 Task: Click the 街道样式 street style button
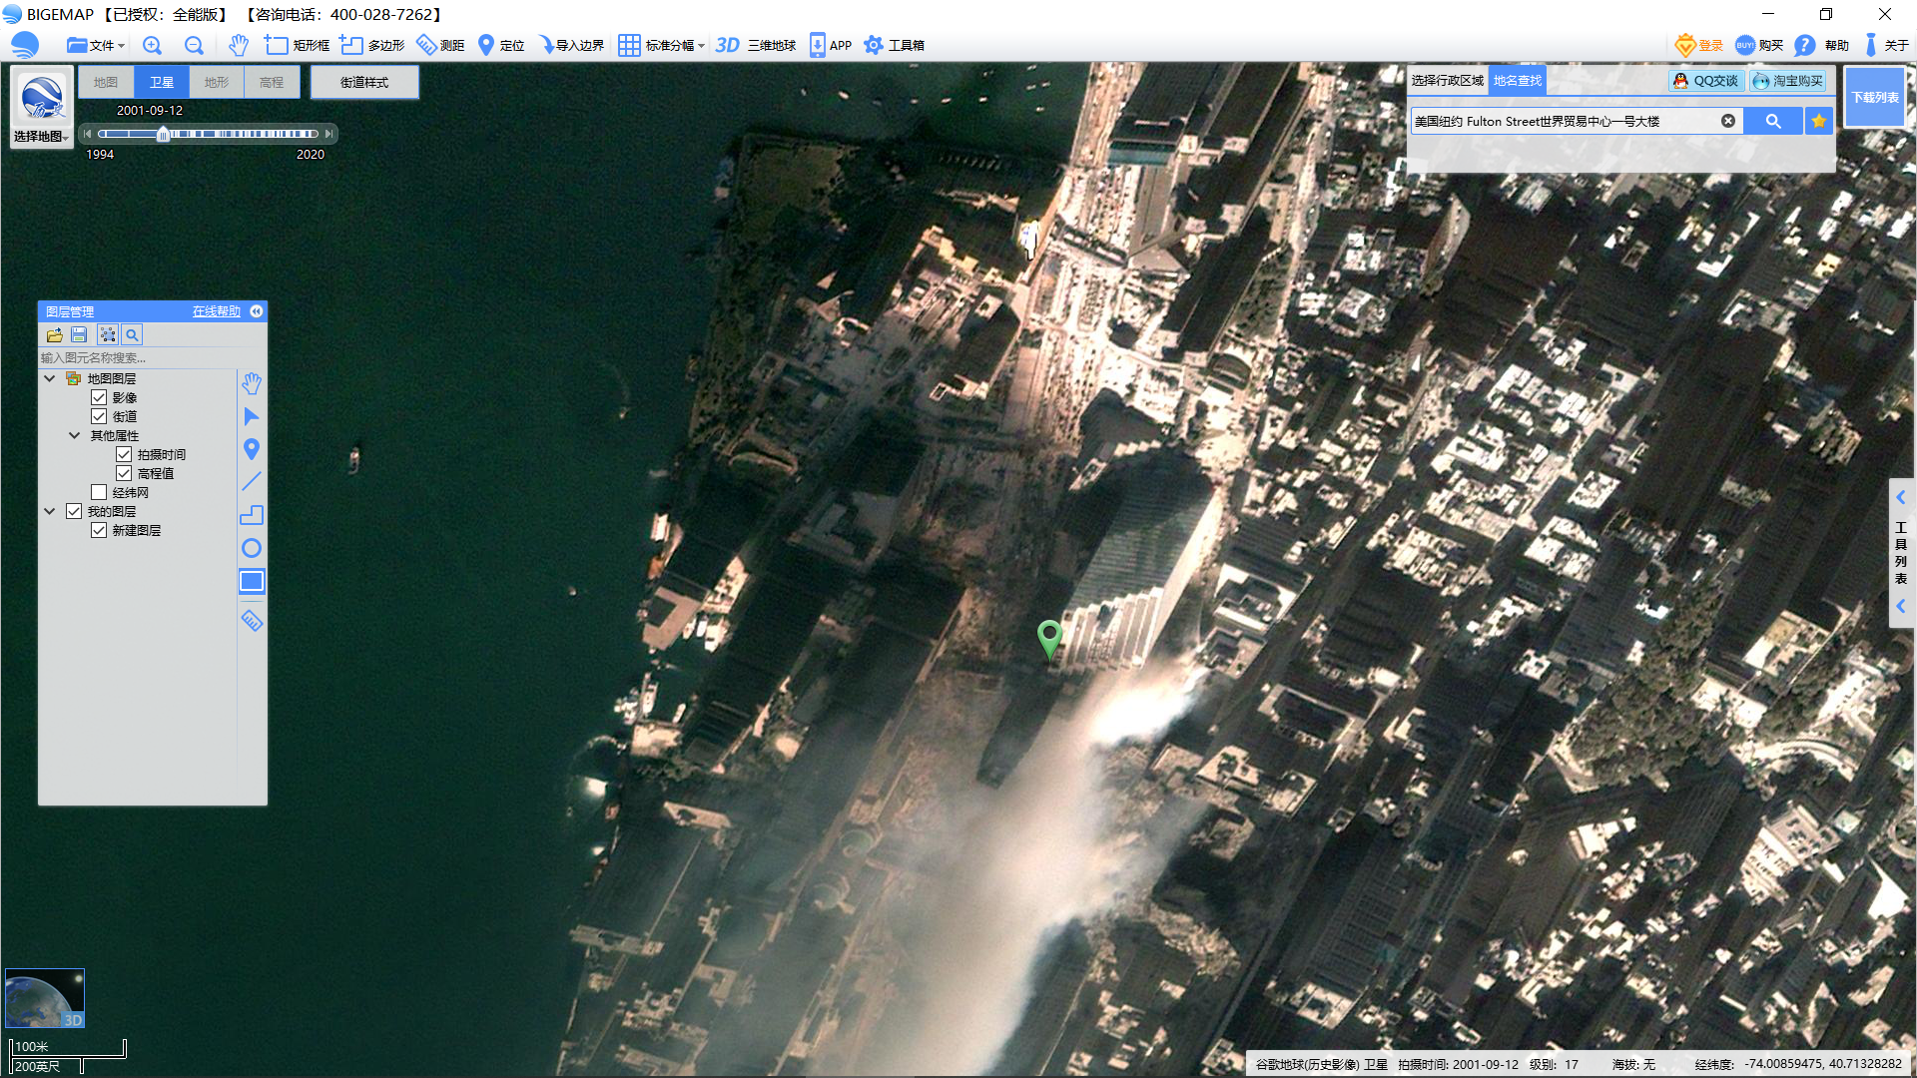(x=364, y=82)
